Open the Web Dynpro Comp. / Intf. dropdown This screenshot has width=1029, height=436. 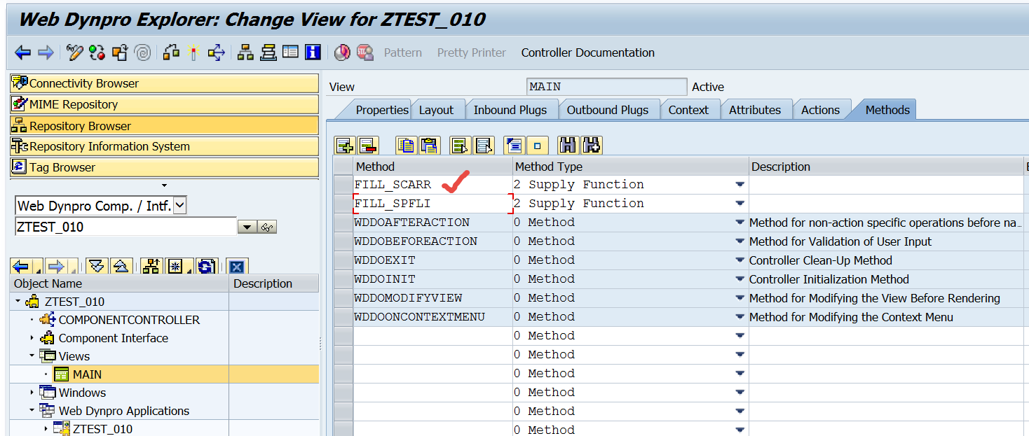pyautogui.click(x=180, y=205)
